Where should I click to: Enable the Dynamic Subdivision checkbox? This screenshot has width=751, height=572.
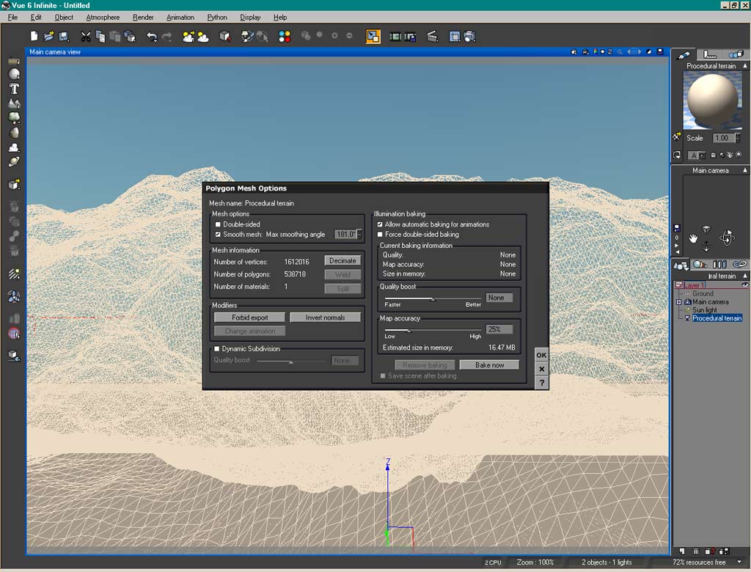coord(217,349)
